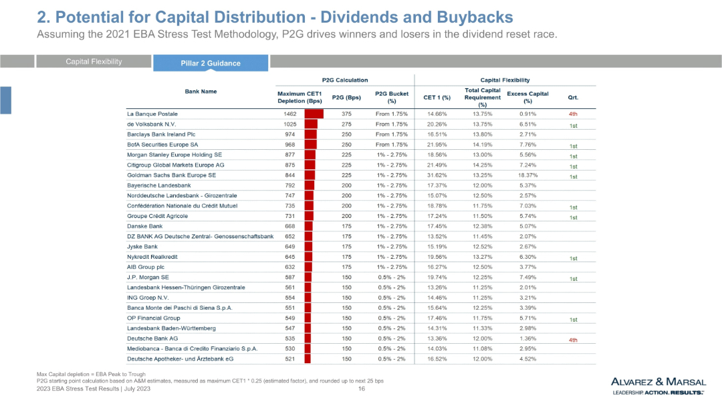Screen dimensions: 722x406
Task: Click the Bank Name column header
Action: 201,91
